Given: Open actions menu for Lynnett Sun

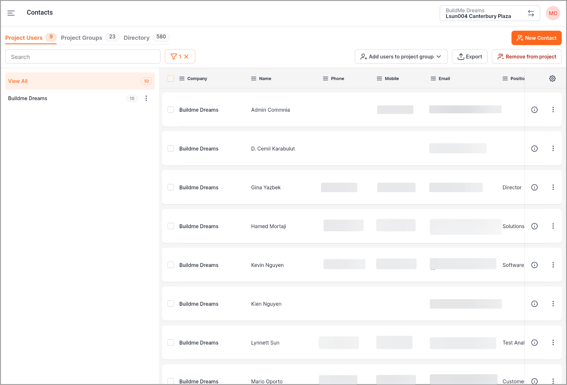Looking at the screenshot, I should (553, 343).
